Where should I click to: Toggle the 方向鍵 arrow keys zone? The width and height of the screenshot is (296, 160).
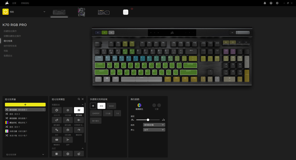tap(108, 113)
